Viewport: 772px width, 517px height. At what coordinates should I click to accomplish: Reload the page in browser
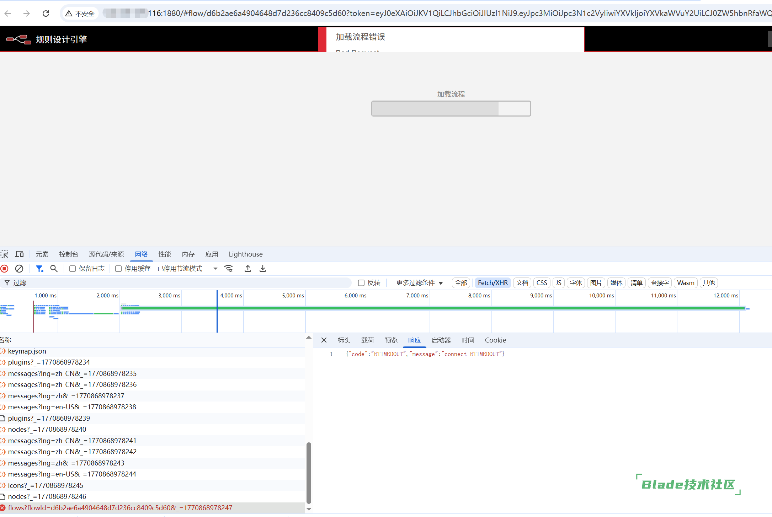click(46, 14)
